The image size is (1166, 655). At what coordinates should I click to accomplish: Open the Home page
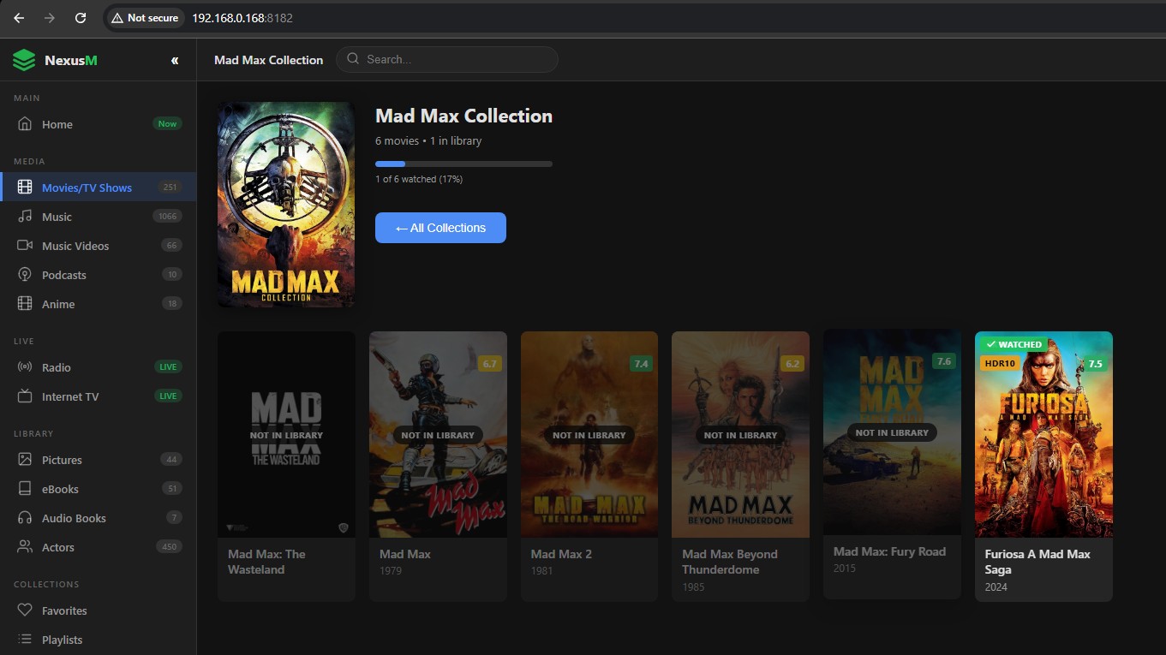point(57,124)
